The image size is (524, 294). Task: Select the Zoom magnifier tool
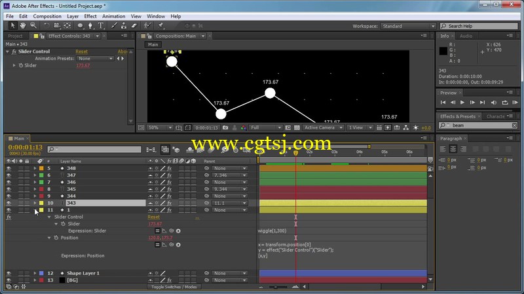pyautogui.click(x=33, y=25)
